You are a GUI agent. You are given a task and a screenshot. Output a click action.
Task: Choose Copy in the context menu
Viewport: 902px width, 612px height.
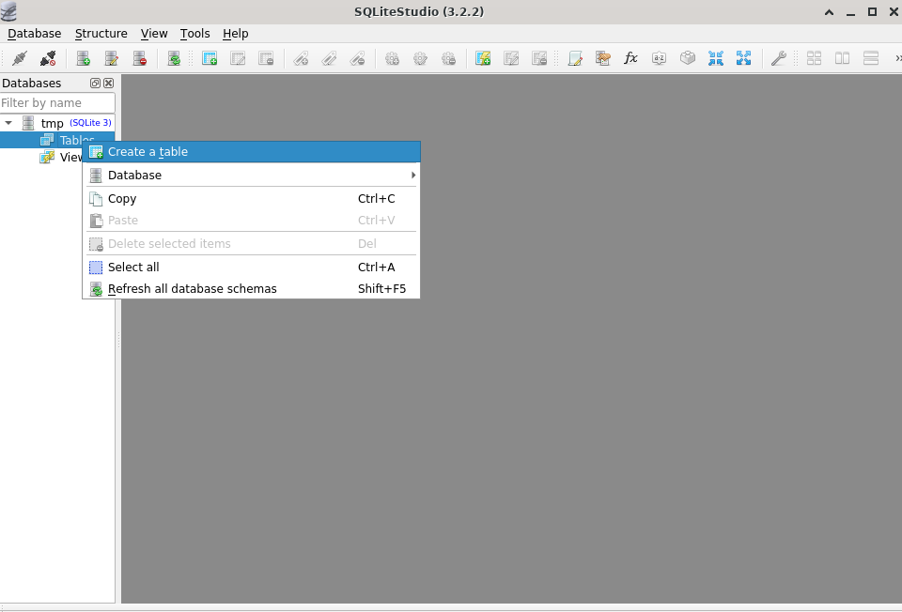[x=252, y=199]
